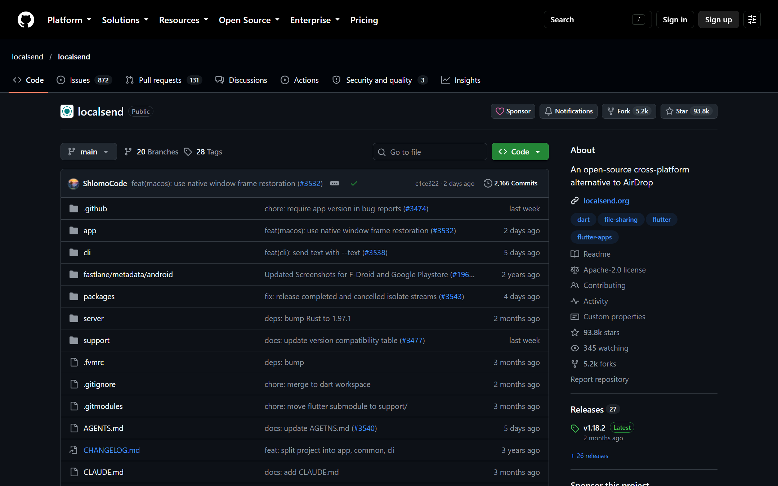Image resolution: width=778 pixels, height=486 pixels.
Task: Select the file-sharing topic tag
Action: coord(621,220)
